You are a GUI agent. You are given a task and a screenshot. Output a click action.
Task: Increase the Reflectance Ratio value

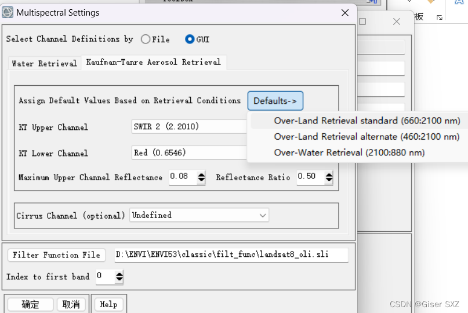coord(329,174)
